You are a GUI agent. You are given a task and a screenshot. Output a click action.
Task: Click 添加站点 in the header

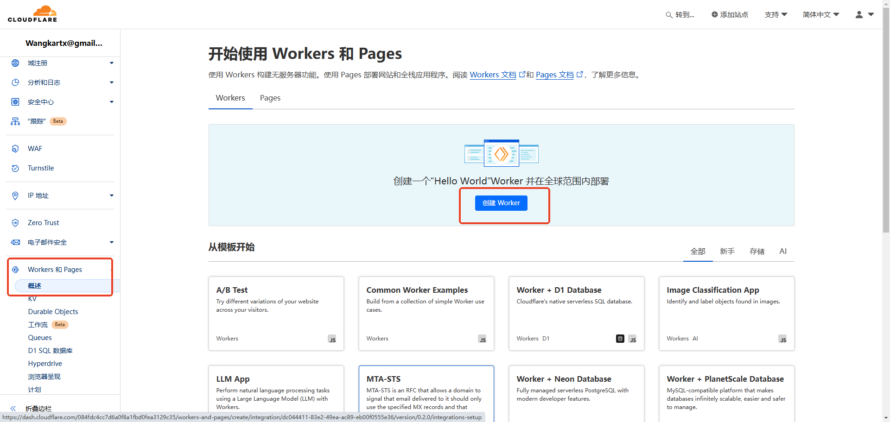[730, 15]
